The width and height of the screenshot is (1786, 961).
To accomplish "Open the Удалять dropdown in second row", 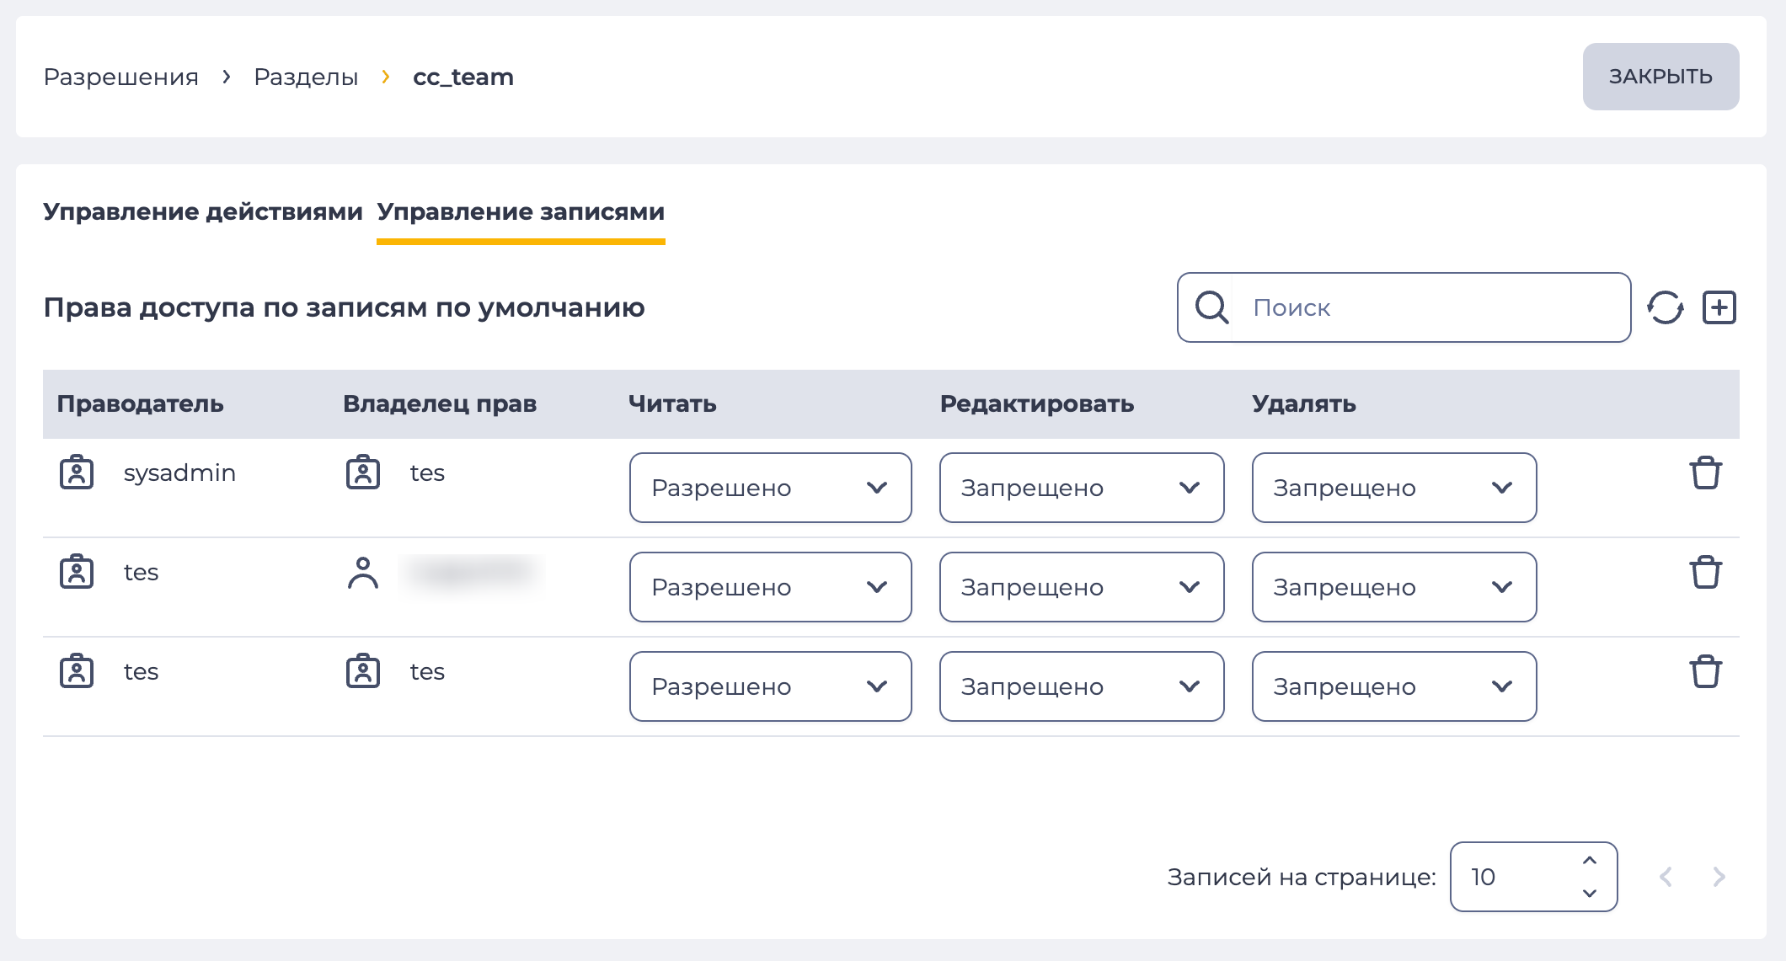I will (x=1394, y=587).
